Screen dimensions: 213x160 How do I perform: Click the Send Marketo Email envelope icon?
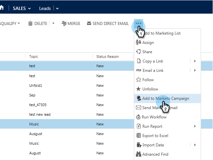pyautogui.click(x=139, y=107)
